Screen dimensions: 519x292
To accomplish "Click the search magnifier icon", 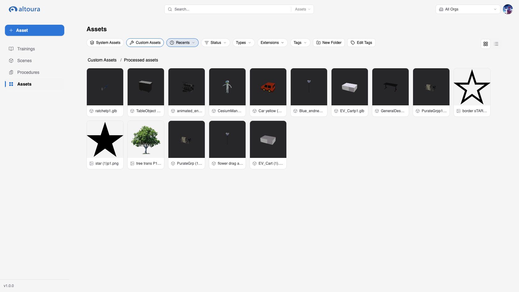I will pos(170,9).
